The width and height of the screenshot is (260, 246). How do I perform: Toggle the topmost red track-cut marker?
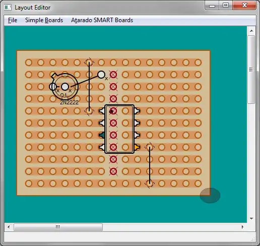click(113, 75)
